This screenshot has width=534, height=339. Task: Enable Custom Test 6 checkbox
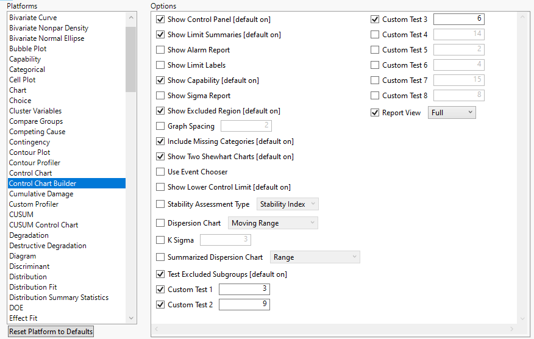375,65
